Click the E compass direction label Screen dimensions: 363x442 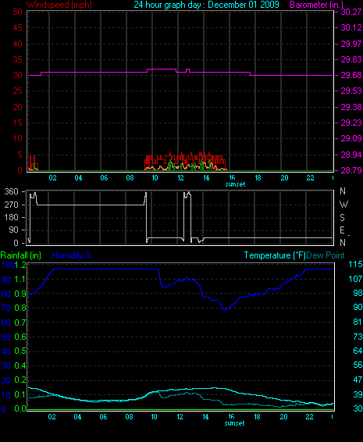[342, 230]
